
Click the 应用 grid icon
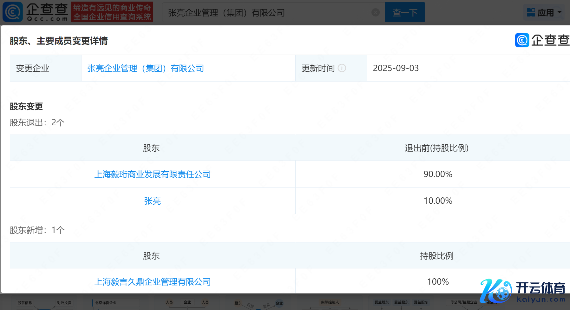[x=531, y=13]
